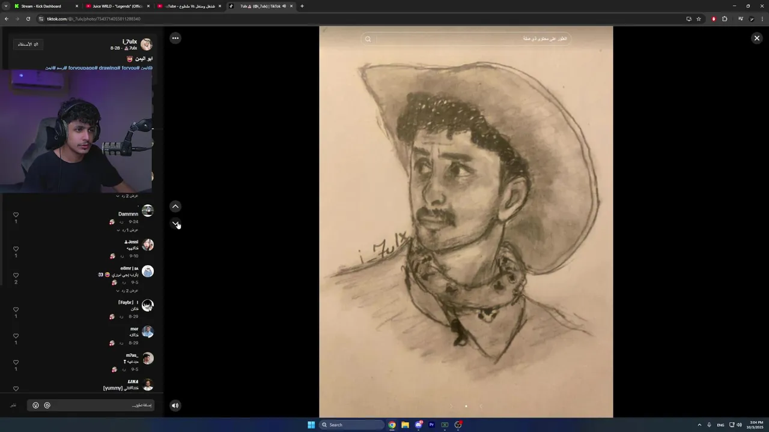
Task: Reload the page
Action: pyautogui.click(x=28, y=19)
